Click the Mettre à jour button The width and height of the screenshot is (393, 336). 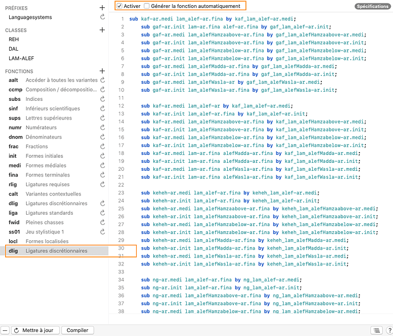coord(34,330)
